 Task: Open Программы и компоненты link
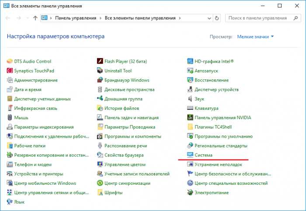coord(133,136)
